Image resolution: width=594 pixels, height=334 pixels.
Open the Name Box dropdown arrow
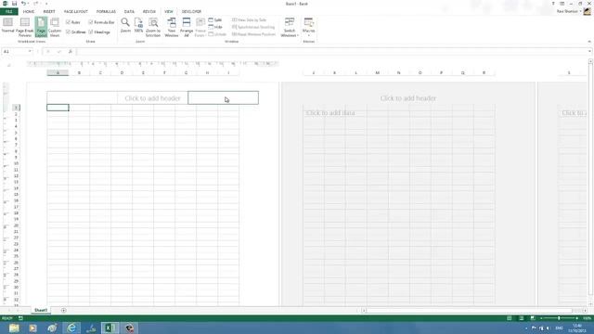[30, 52]
